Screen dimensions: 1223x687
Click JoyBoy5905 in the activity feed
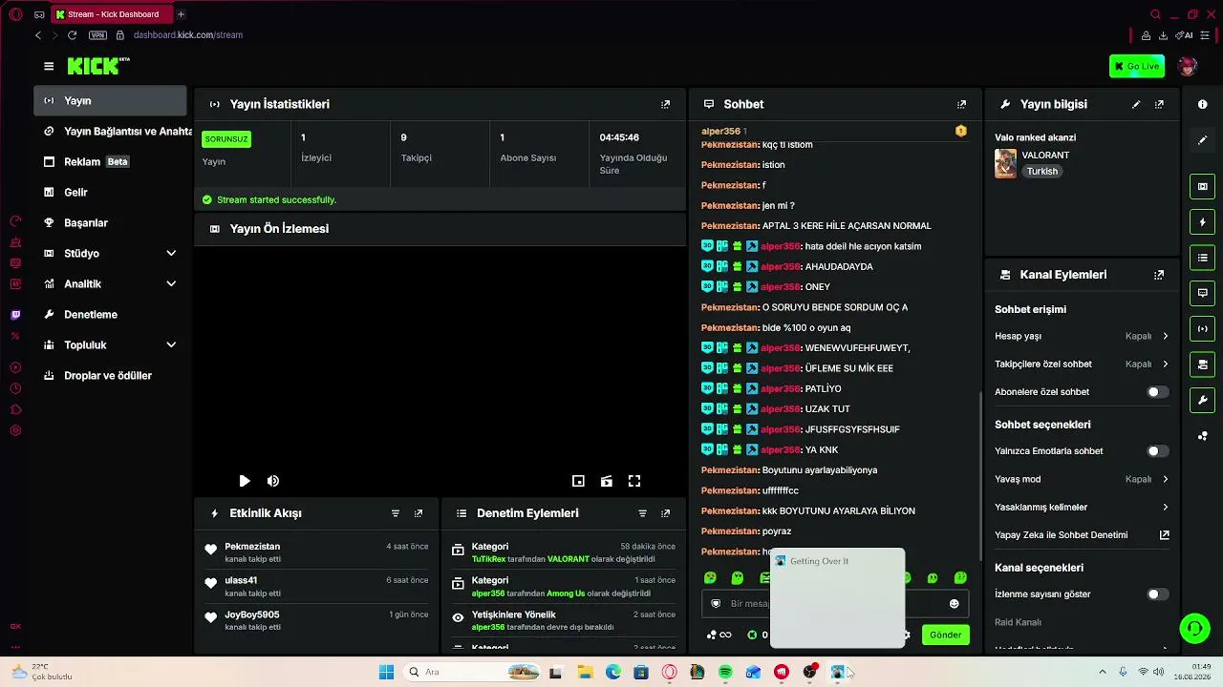coord(252,614)
